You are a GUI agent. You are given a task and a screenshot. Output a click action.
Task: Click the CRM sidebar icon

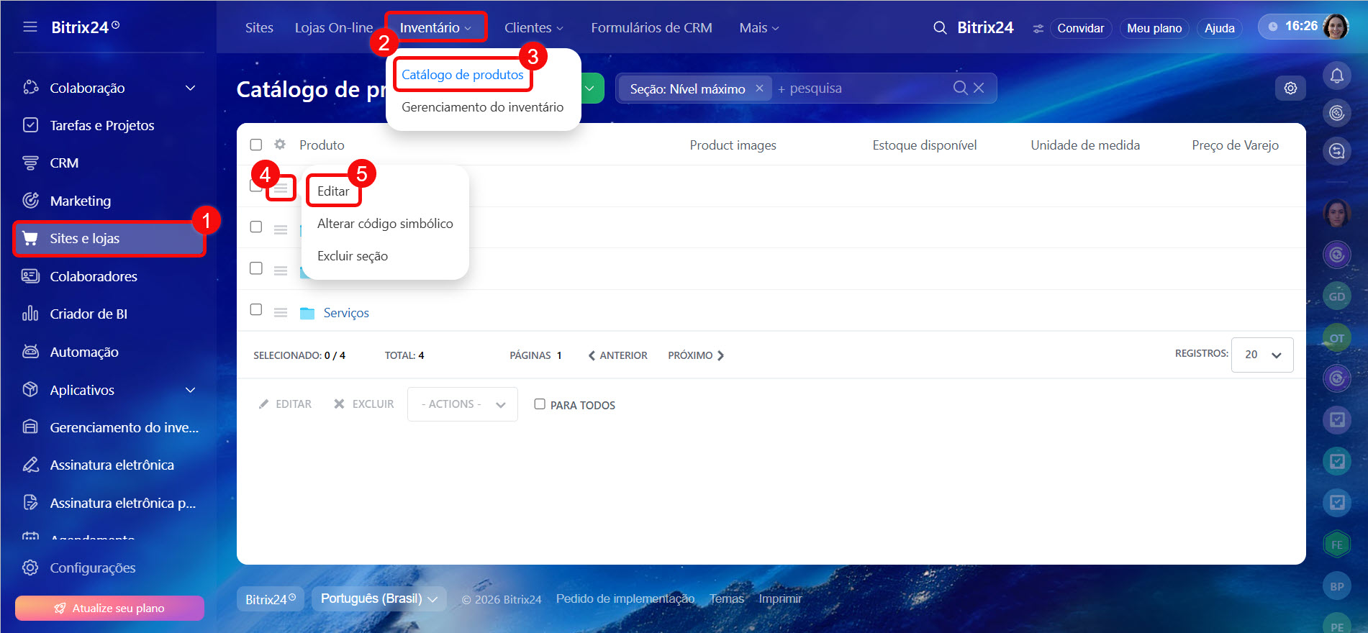pyautogui.click(x=30, y=163)
